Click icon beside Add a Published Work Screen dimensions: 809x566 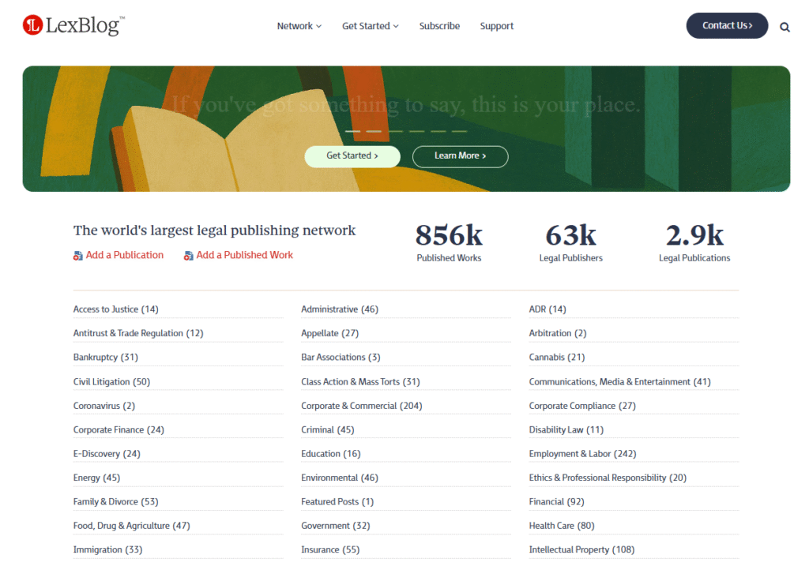tap(188, 256)
